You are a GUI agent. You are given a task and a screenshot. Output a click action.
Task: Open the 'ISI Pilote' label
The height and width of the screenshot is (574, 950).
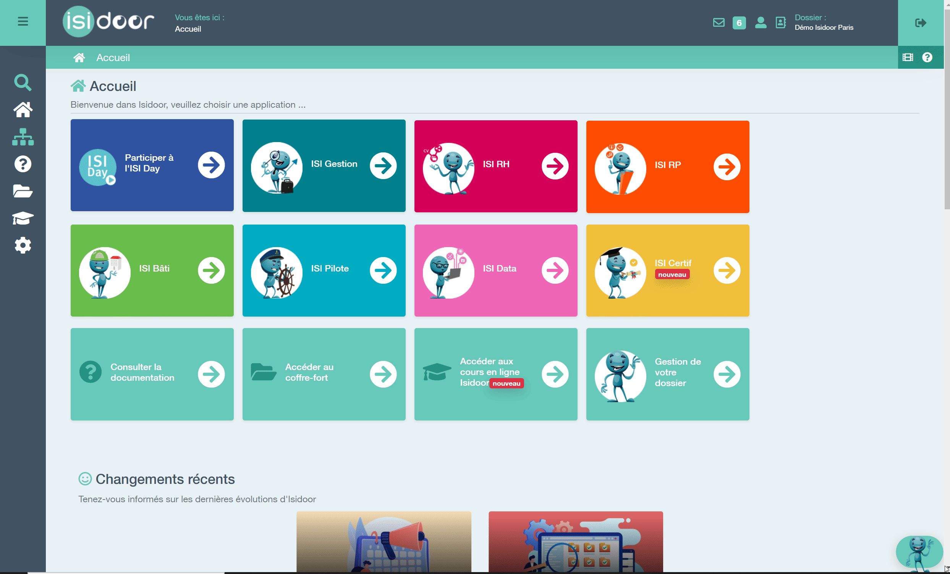330,268
